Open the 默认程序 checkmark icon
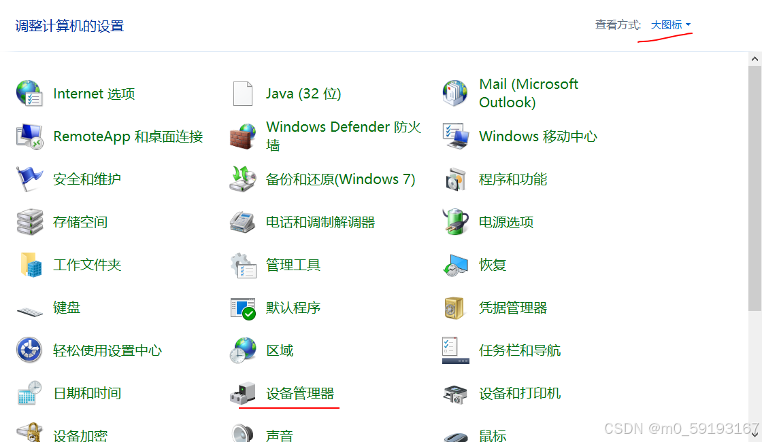The image size is (762, 442). [243, 308]
